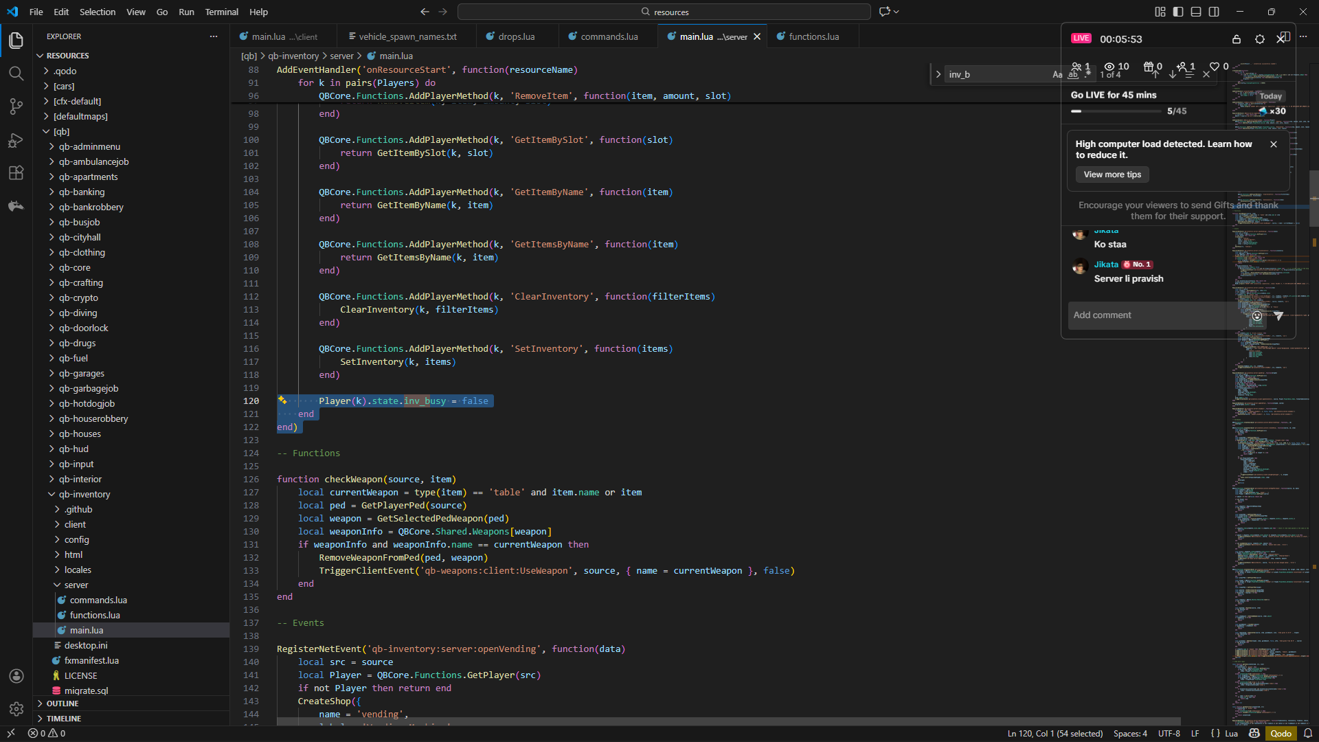
Task: Open the Source Control view
Action: click(16, 106)
